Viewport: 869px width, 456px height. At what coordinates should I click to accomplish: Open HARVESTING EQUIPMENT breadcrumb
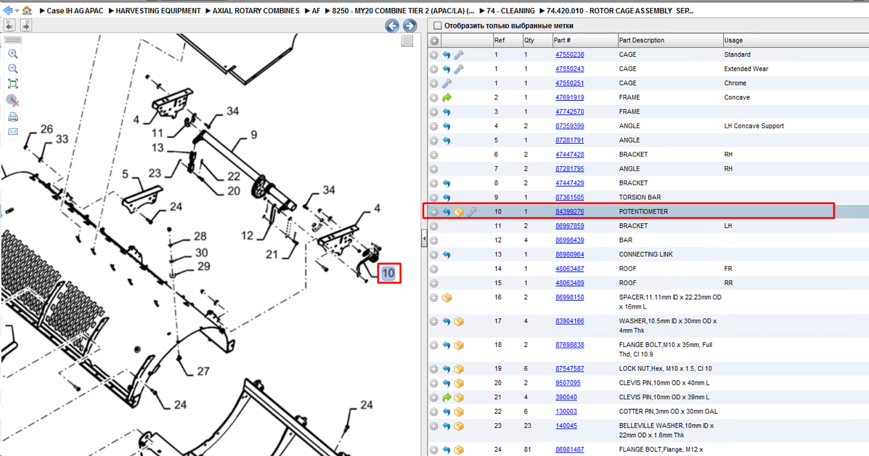(158, 11)
